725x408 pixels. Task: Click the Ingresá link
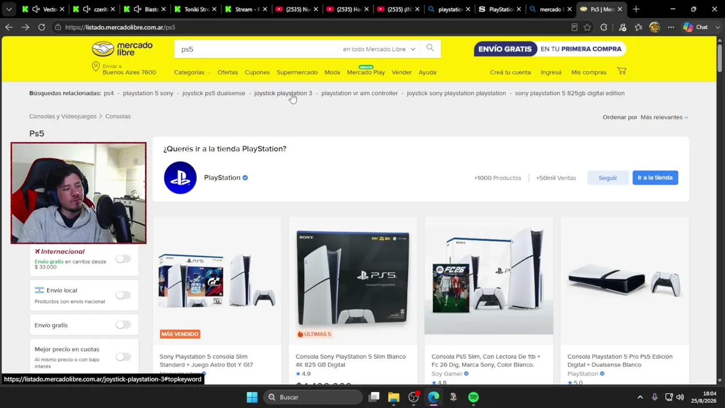(551, 73)
